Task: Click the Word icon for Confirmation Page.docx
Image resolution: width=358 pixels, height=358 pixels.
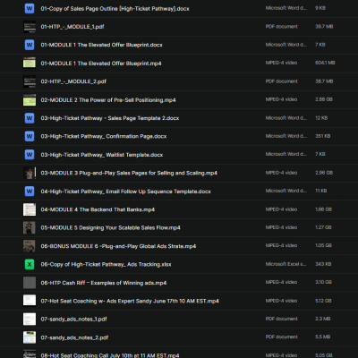Action: click(x=30, y=136)
